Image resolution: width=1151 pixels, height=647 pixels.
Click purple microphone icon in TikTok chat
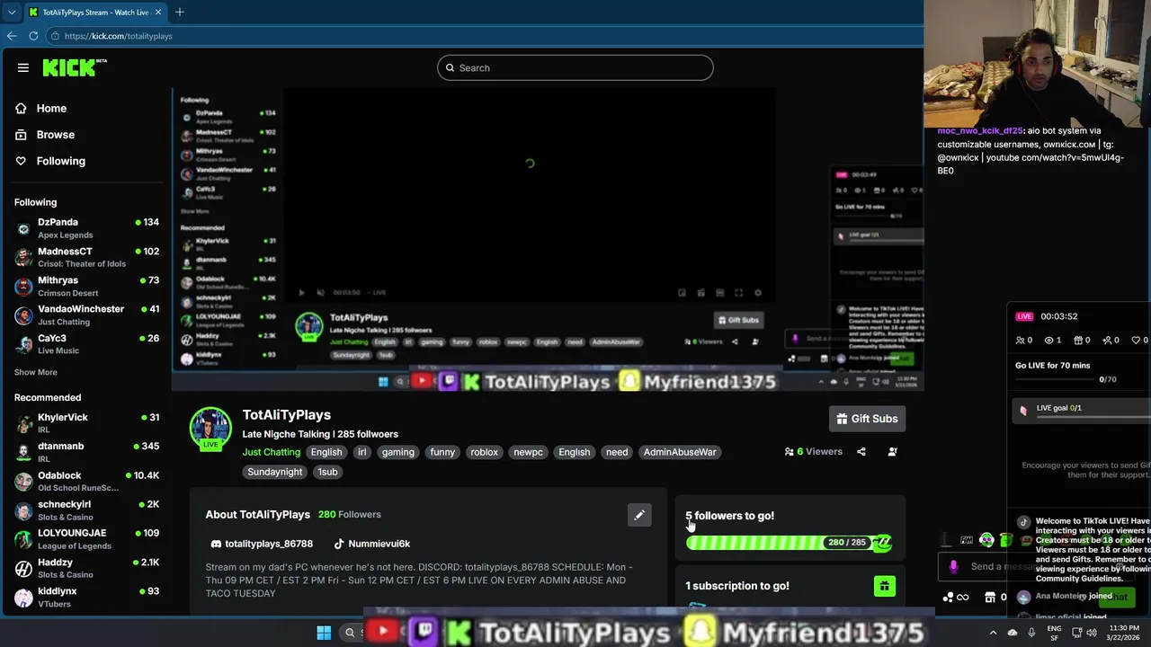(x=954, y=566)
